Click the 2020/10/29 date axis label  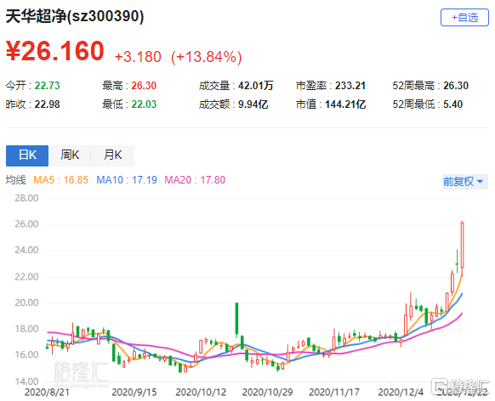coord(267,392)
